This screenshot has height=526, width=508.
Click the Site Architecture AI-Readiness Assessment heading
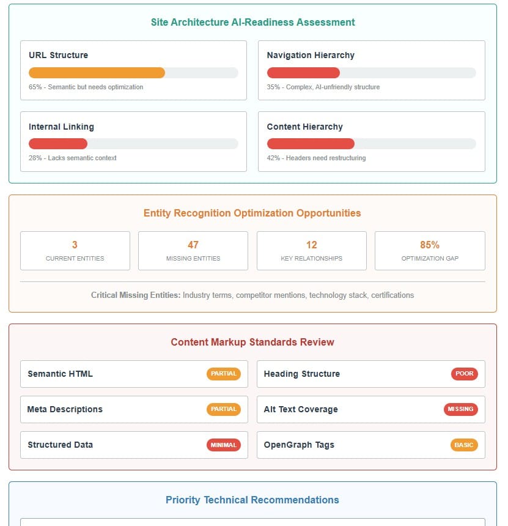click(x=253, y=22)
